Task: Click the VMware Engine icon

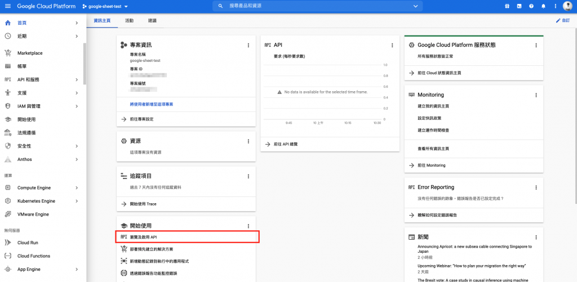Action: (8, 214)
